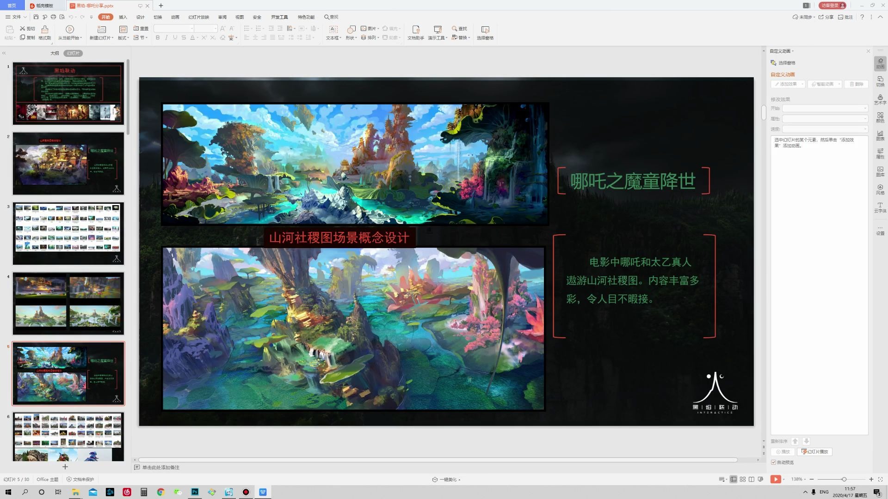Image resolution: width=888 pixels, height=499 pixels.
Task: Open Chrome from the Windows taskbar
Action: click(x=160, y=492)
